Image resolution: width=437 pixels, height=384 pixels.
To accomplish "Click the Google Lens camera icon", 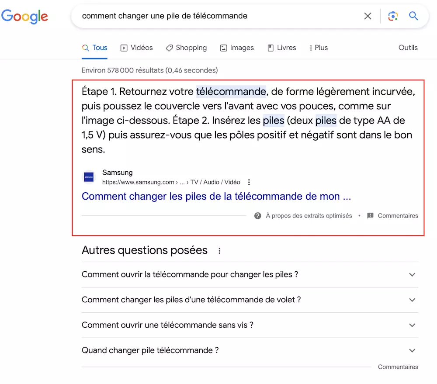I will pos(393,16).
